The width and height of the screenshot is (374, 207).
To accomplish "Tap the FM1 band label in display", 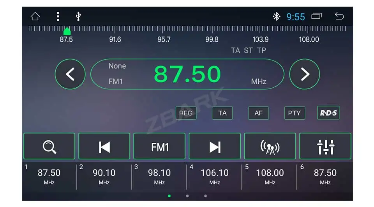I will pos(115,81).
